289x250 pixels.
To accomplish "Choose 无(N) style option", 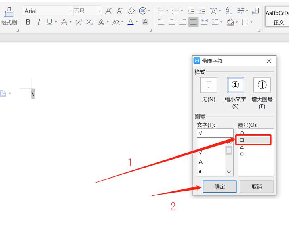I will tap(209, 85).
